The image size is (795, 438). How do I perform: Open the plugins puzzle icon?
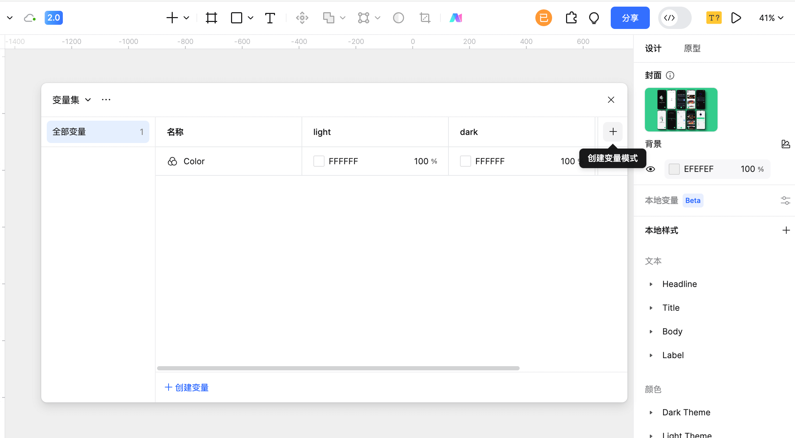[x=571, y=18]
